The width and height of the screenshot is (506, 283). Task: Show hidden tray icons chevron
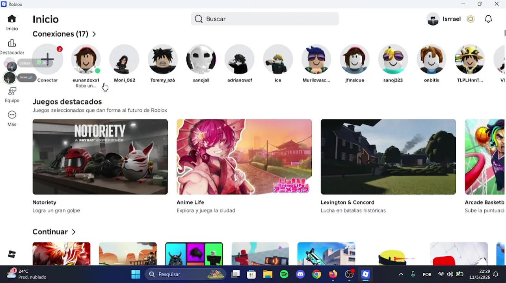point(401,274)
